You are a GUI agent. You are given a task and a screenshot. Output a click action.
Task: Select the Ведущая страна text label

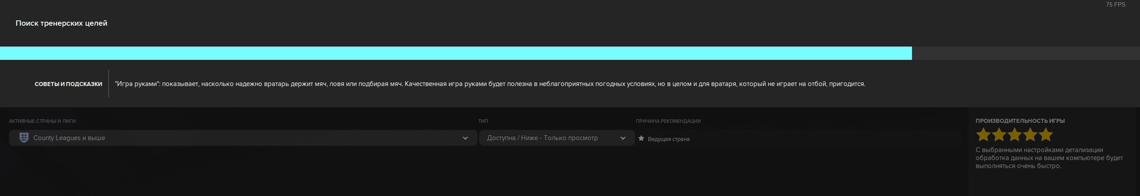tap(668, 139)
